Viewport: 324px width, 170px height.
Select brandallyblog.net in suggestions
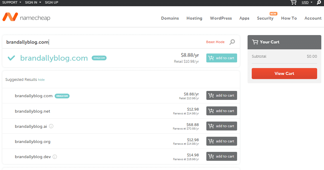33,111
